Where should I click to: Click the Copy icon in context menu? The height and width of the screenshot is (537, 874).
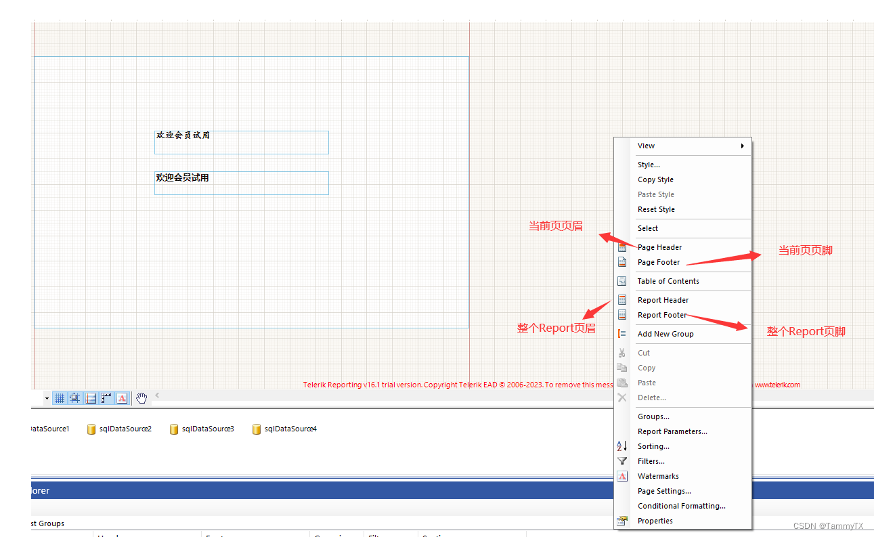coord(622,368)
